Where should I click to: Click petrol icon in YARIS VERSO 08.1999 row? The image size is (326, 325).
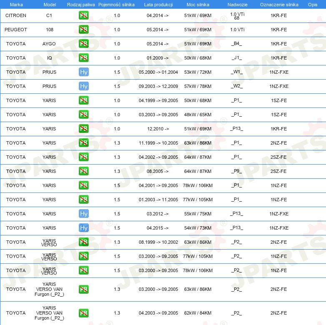pyautogui.click(x=83, y=242)
